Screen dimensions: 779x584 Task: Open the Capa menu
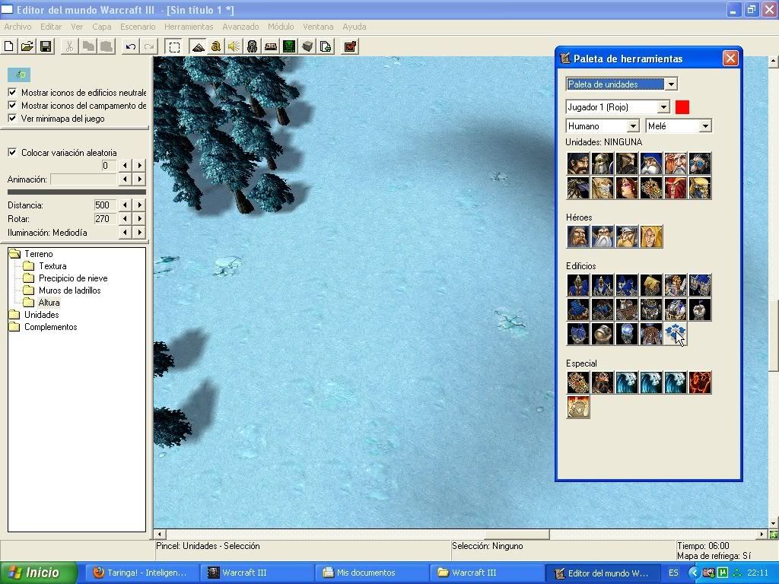tap(101, 27)
